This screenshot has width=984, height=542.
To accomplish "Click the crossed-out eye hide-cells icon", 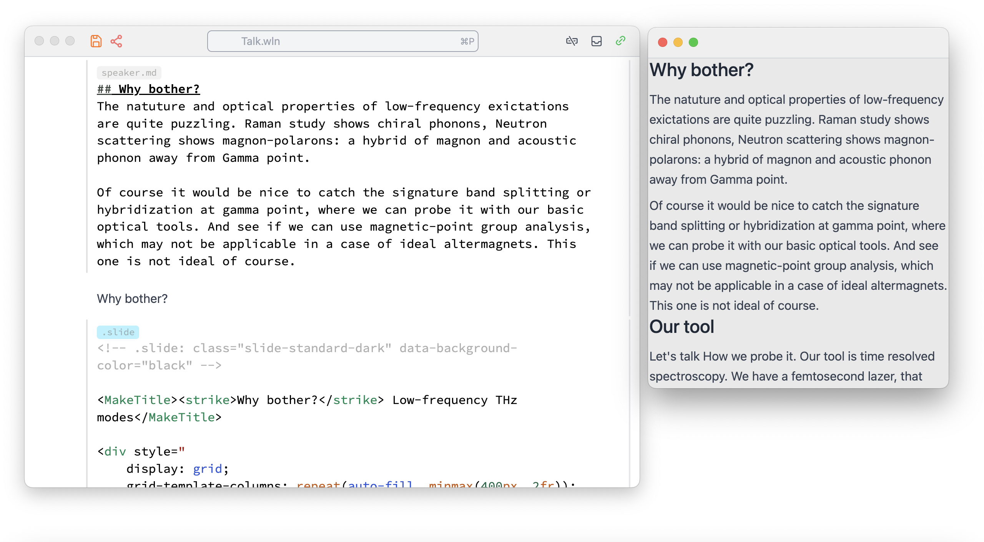I will coord(572,41).
